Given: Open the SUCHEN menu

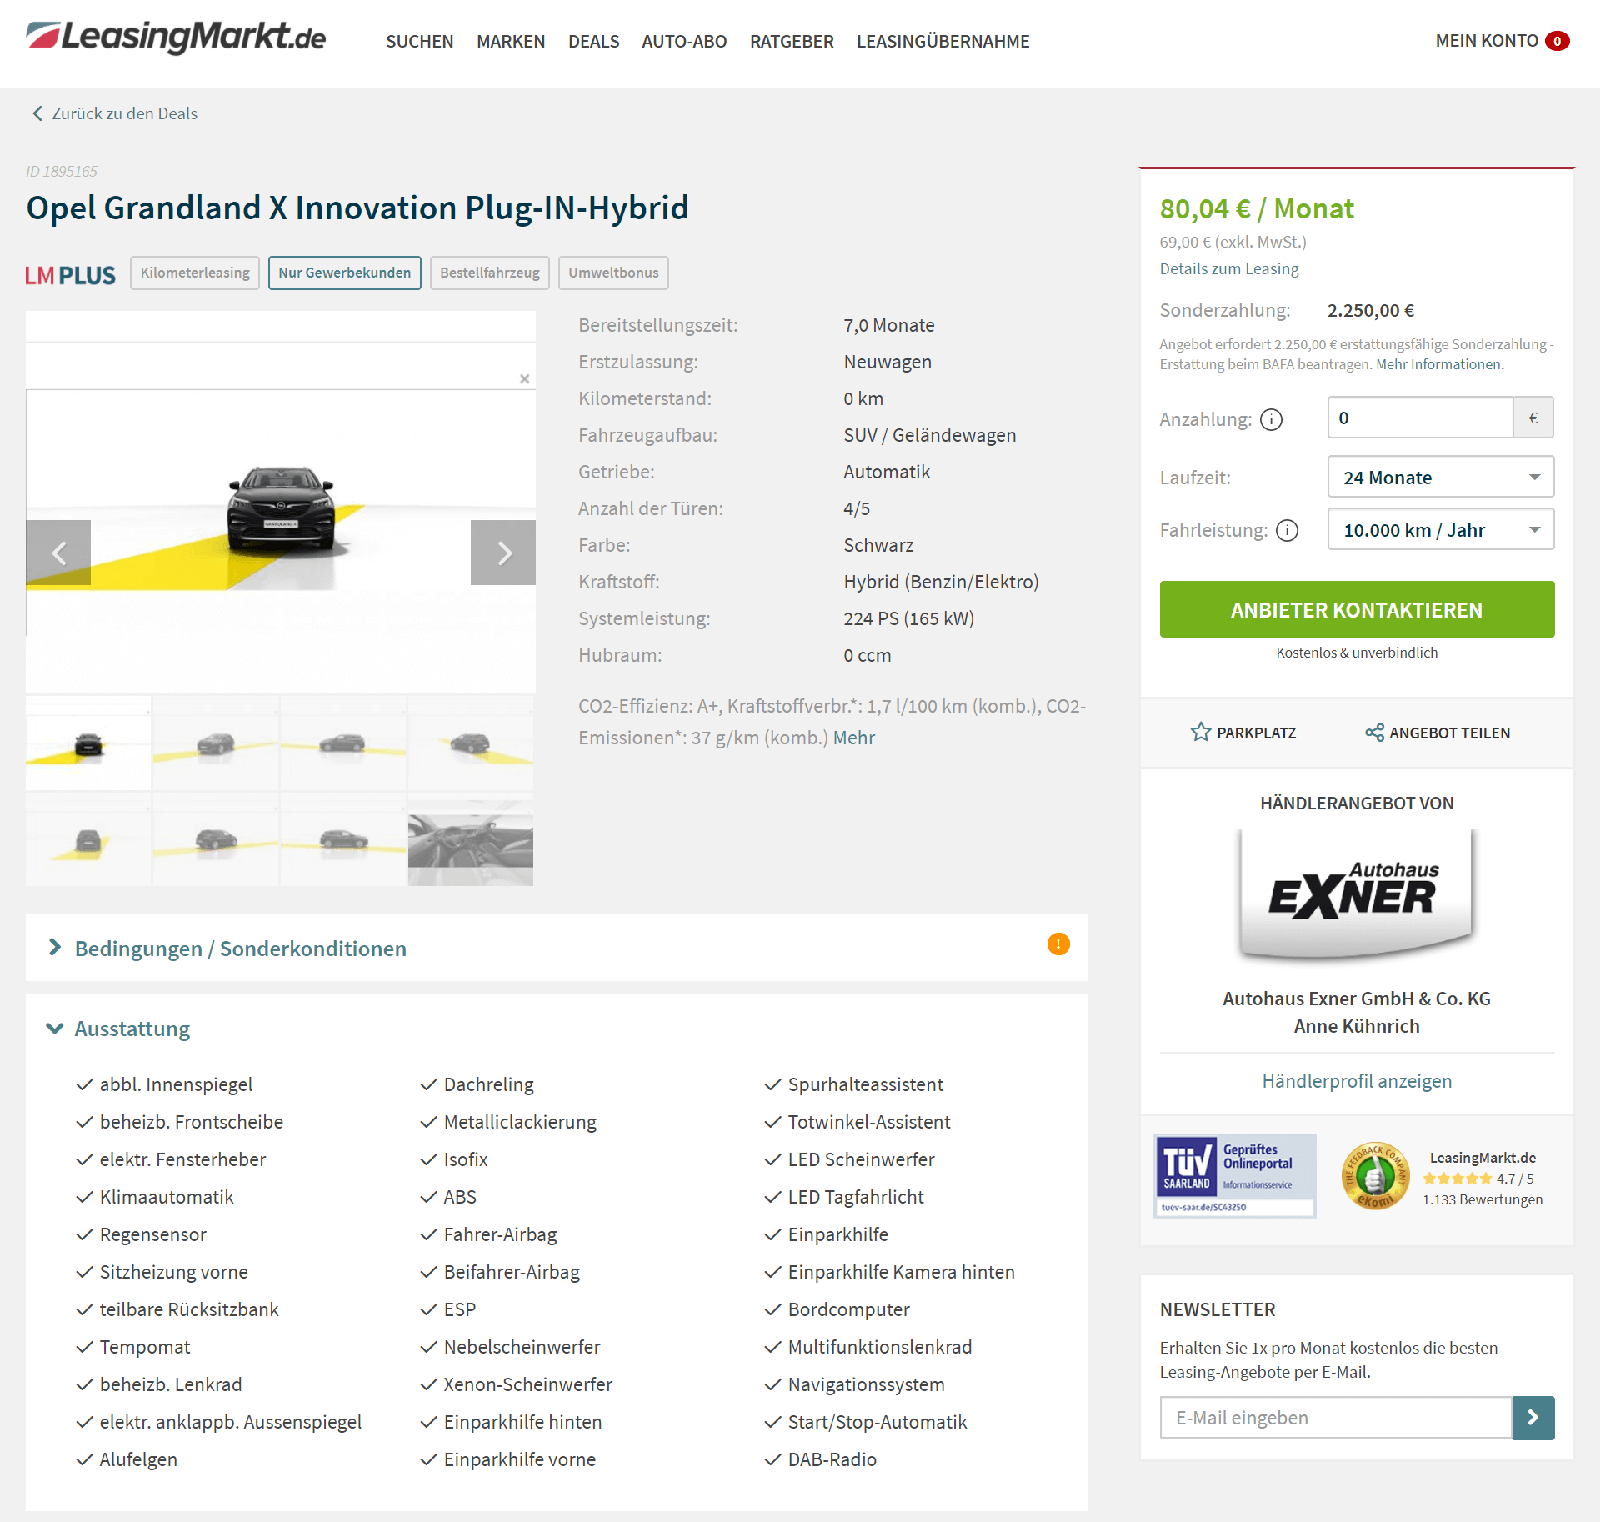Looking at the screenshot, I should click(x=419, y=41).
